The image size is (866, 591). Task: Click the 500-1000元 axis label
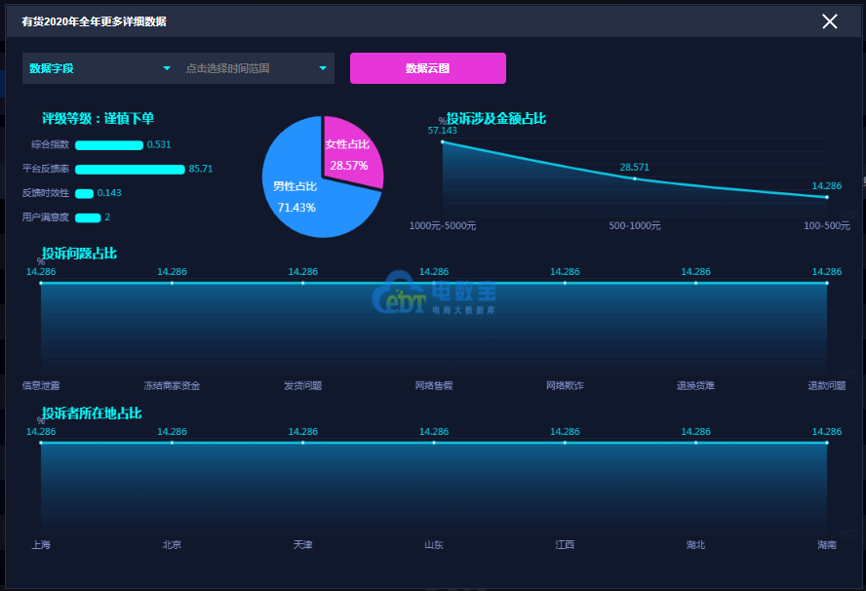635,226
